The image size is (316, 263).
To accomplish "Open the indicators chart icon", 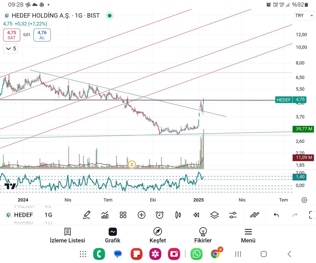I will (x=105, y=215).
